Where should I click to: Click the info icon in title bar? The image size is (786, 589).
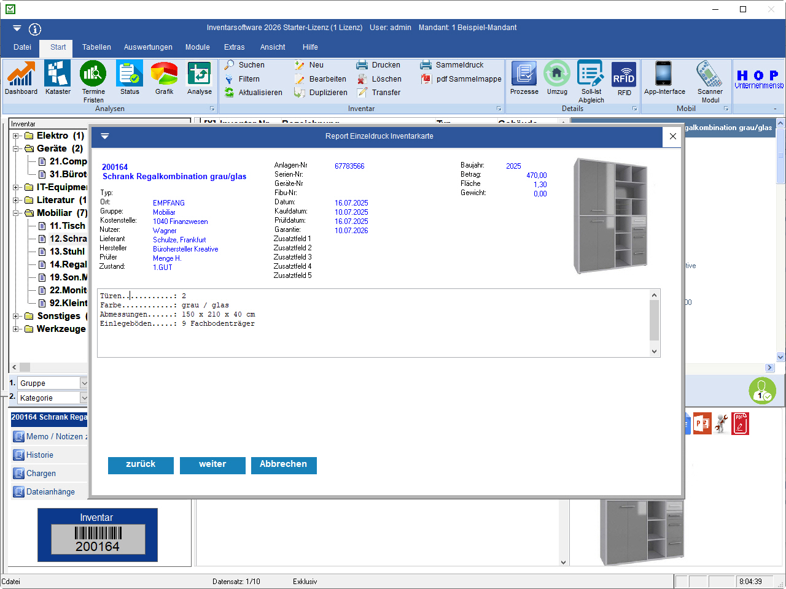pos(35,29)
